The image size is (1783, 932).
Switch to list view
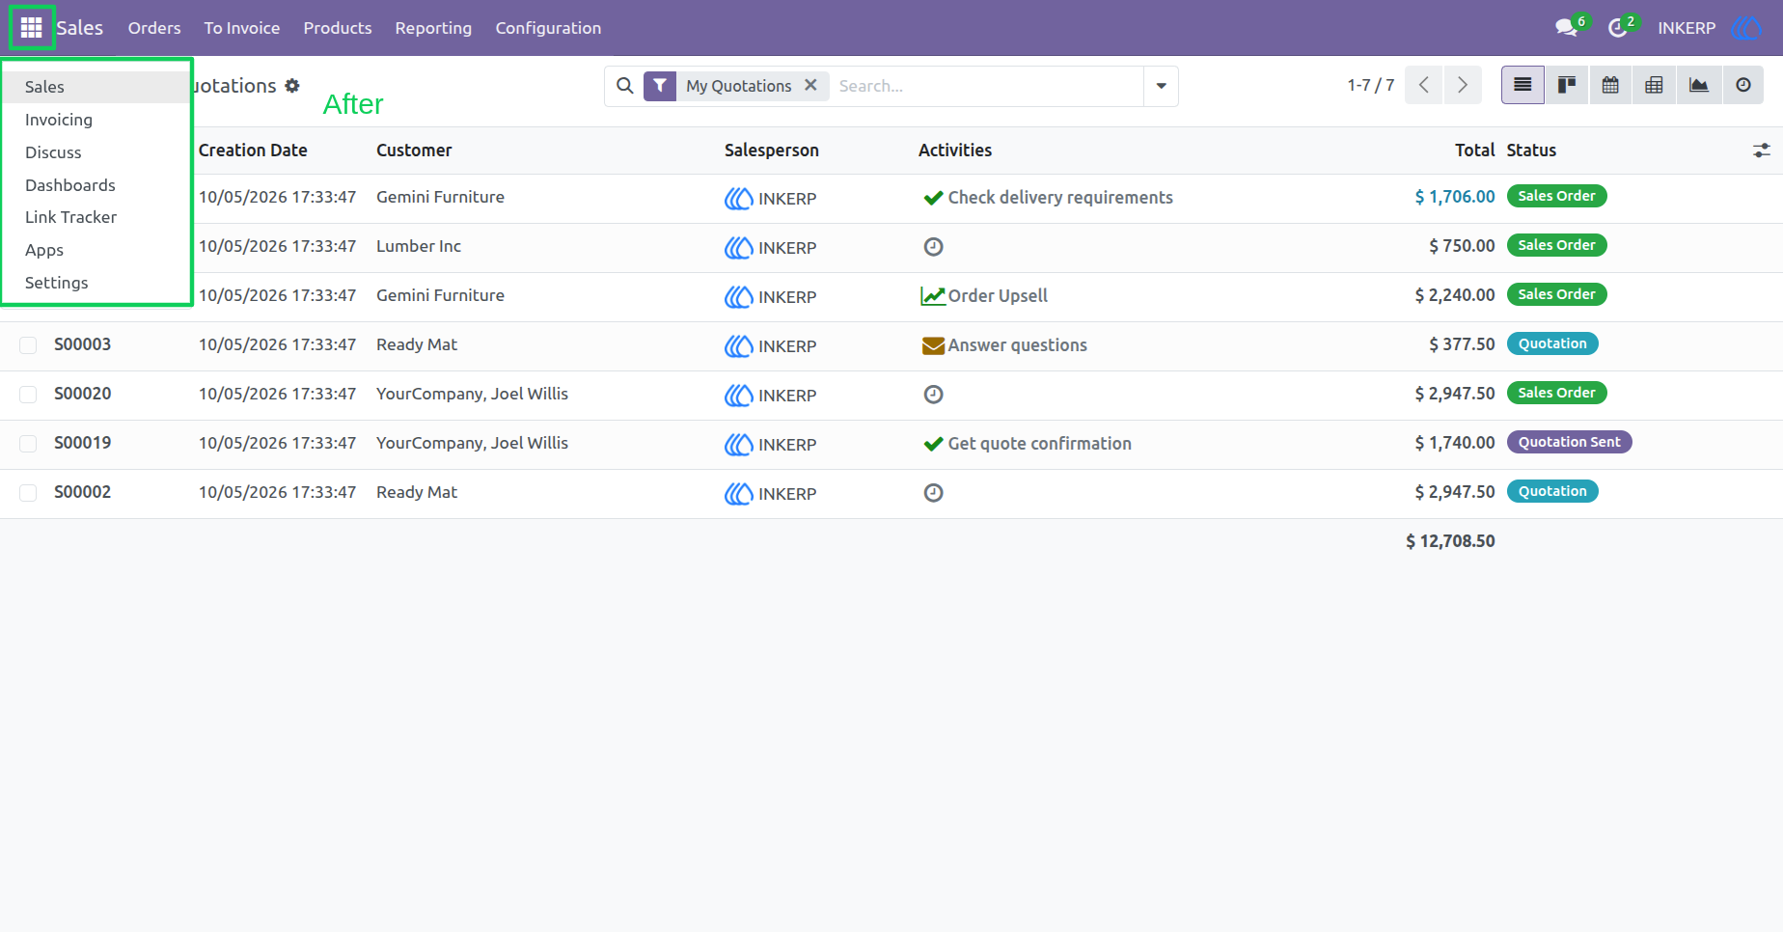pos(1522,85)
